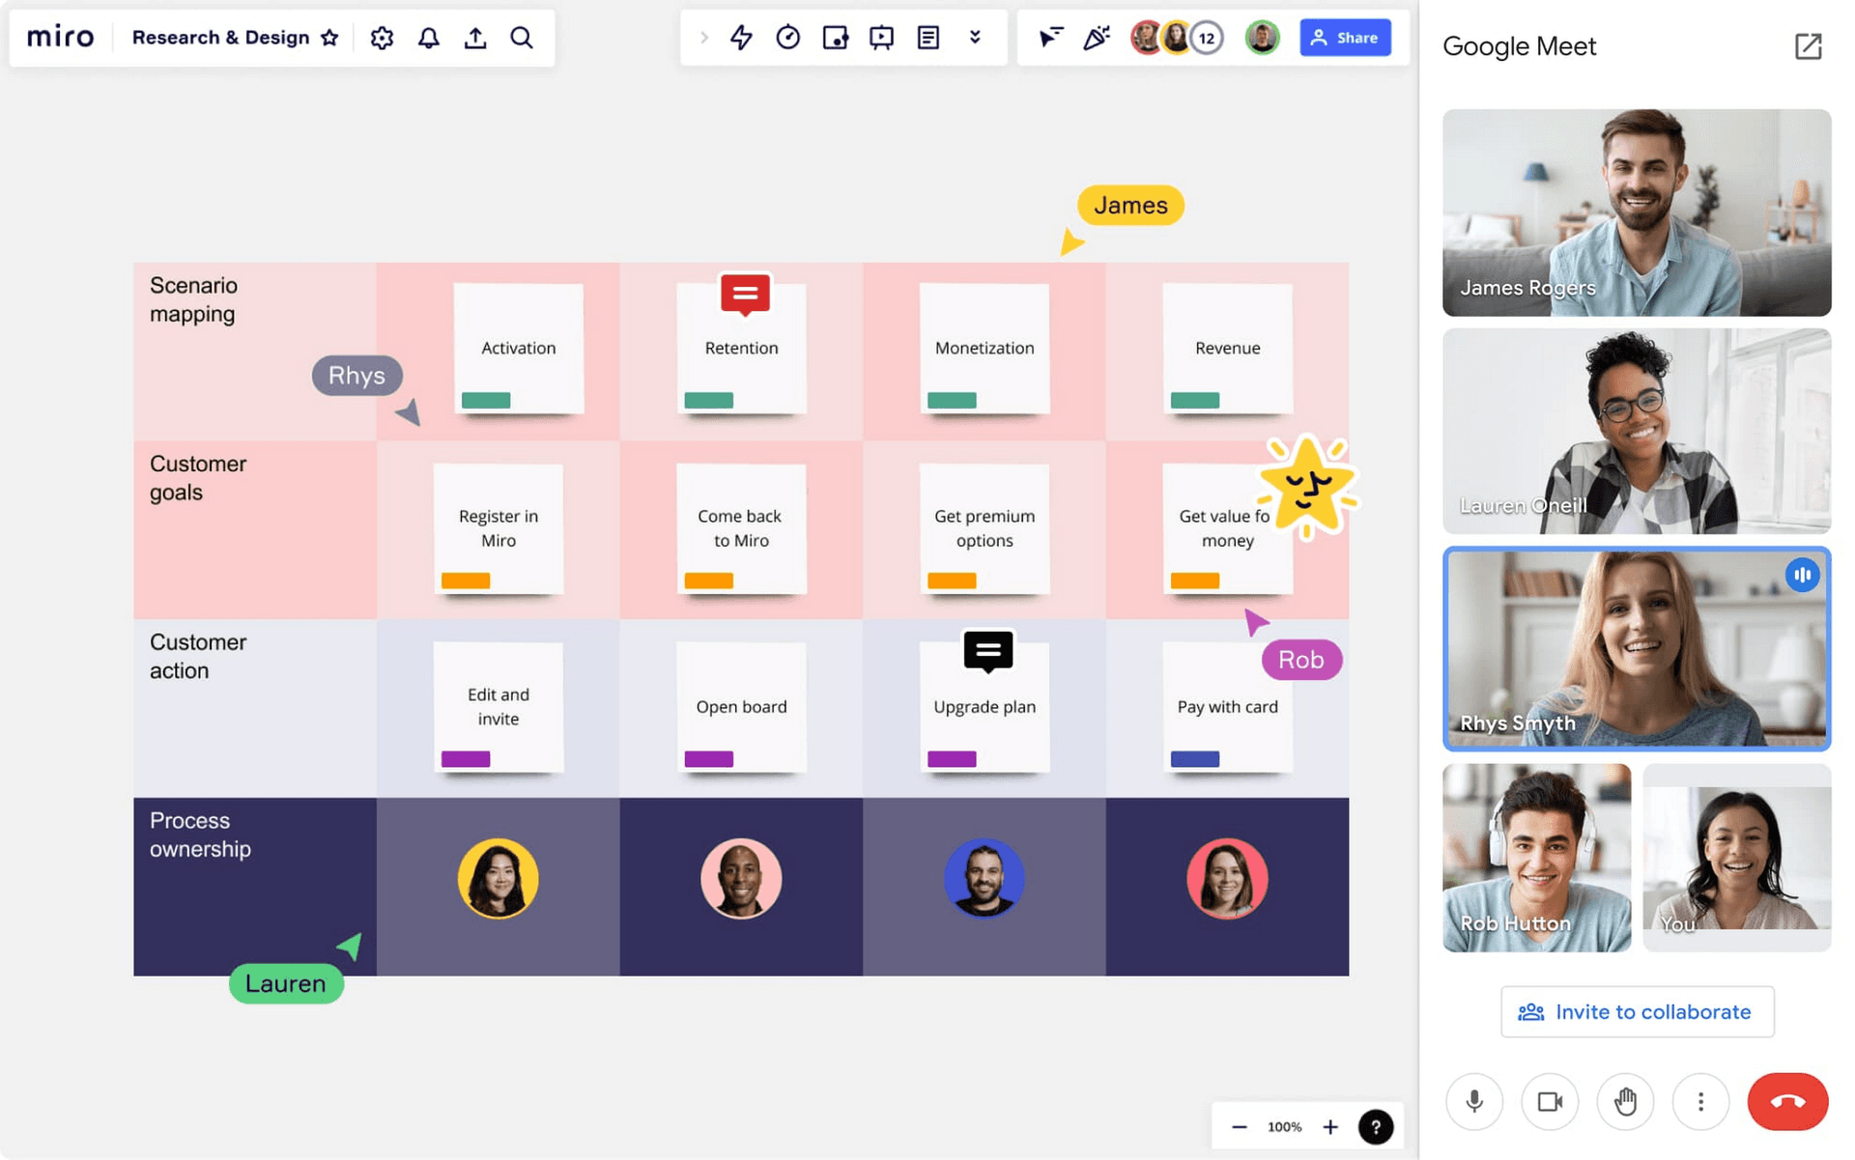Click the blue Share button

click(x=1345, y=38)
